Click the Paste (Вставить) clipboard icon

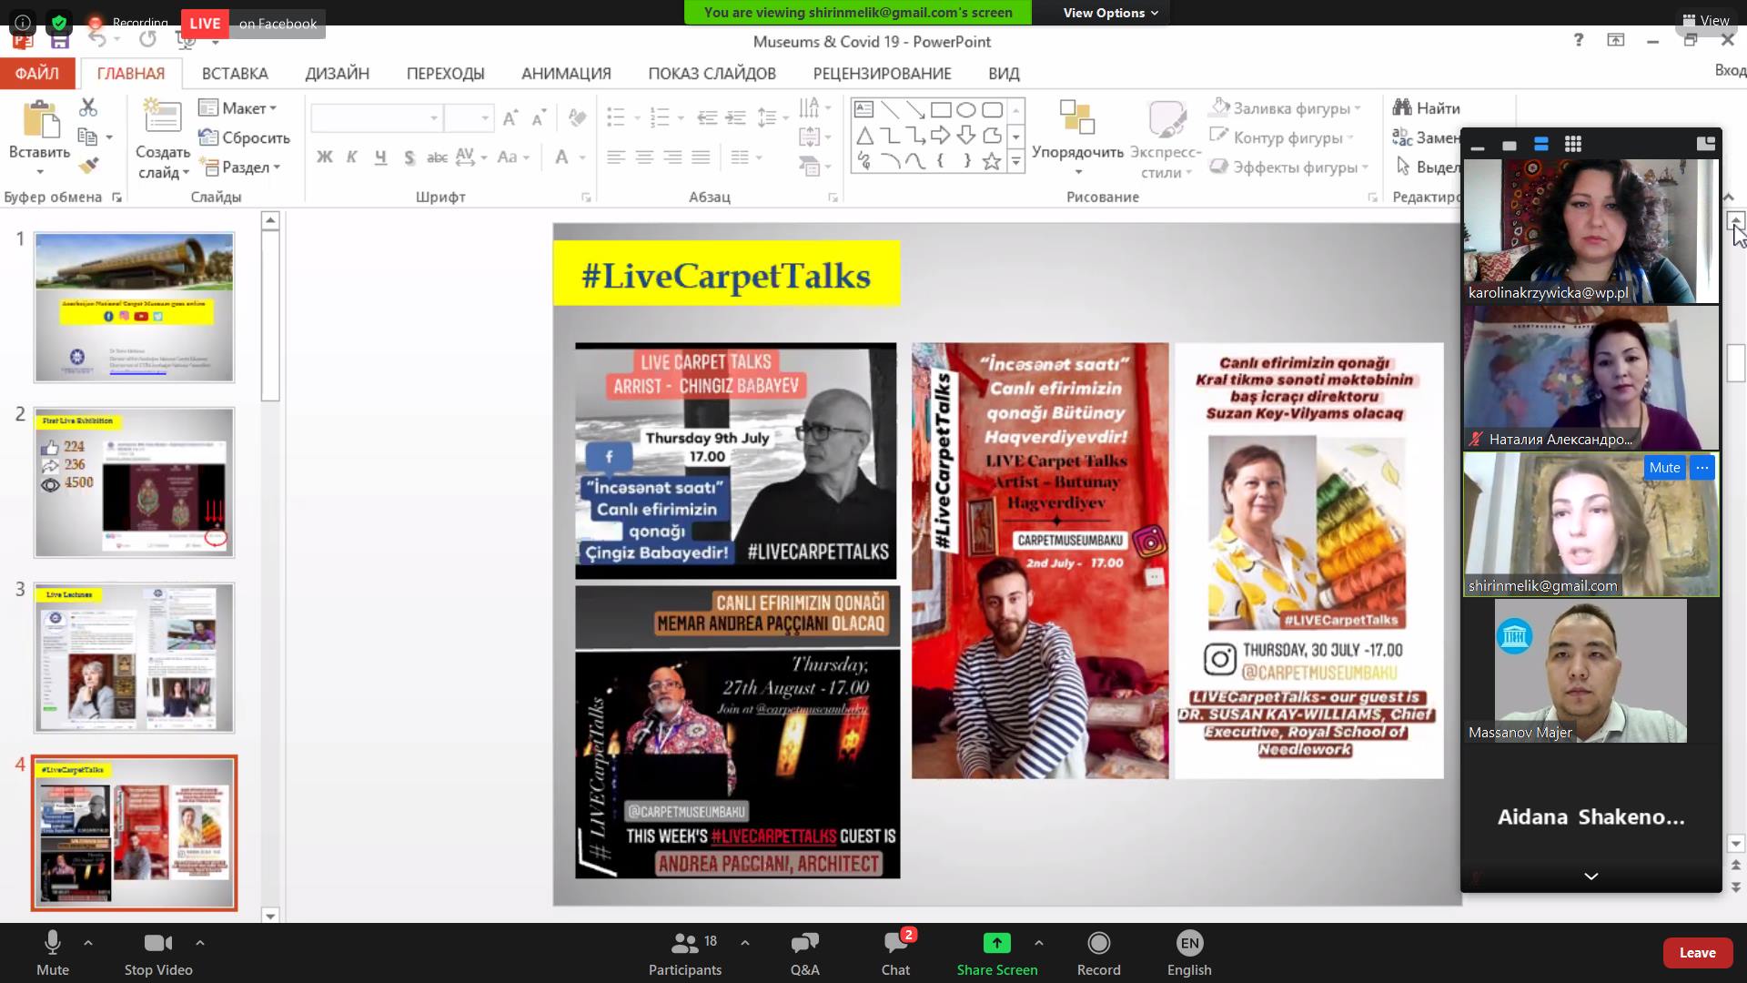pos(39,120)
